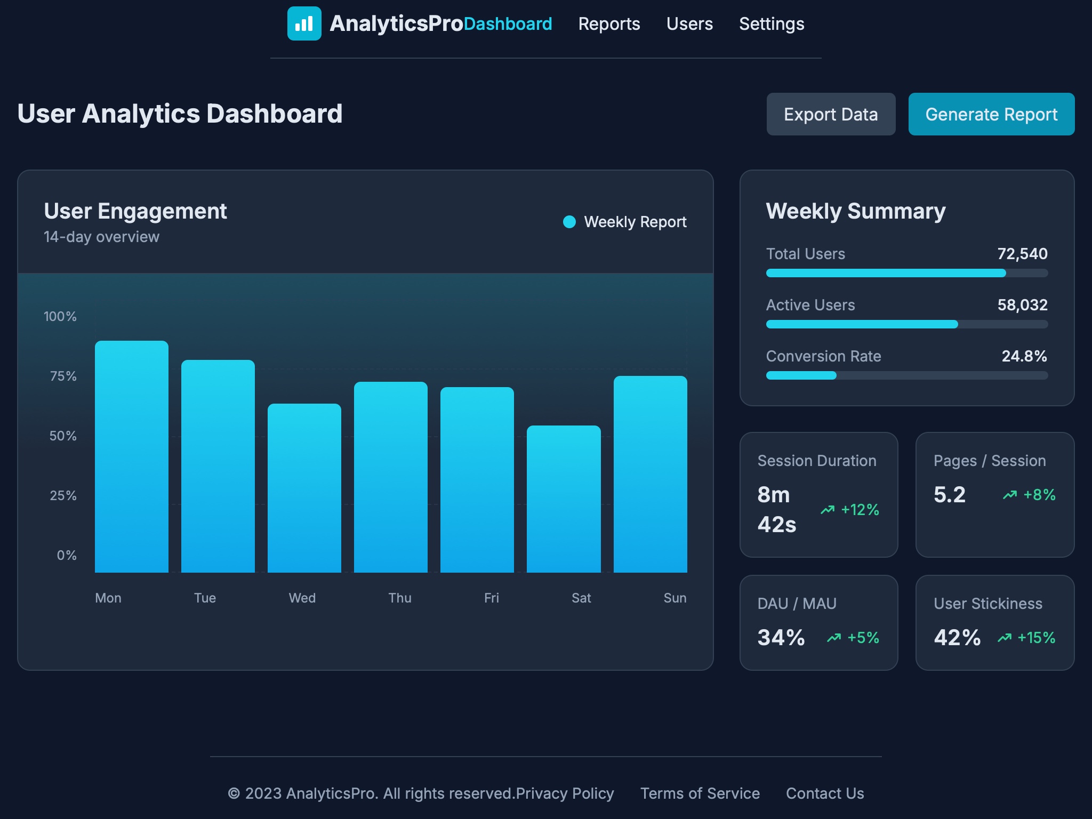Viewport: 1092px width, 819px height.
Task: Click the cyan Weekly Report legend dot
Action: click(x=569, y=221)
